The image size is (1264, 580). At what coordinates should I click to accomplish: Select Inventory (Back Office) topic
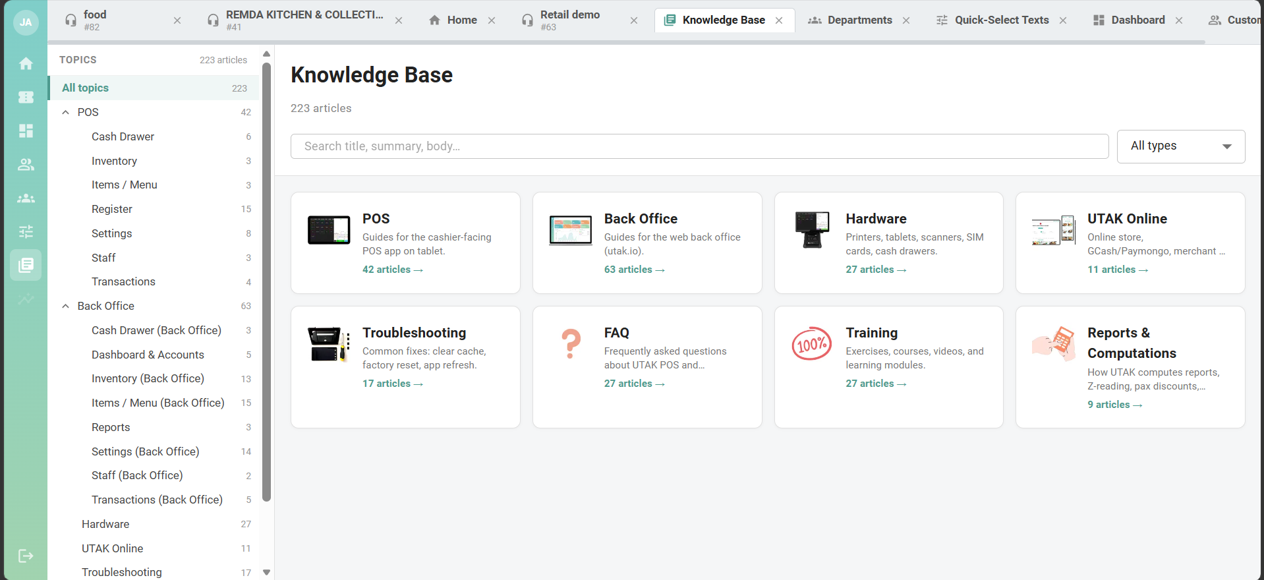[154, 378]
